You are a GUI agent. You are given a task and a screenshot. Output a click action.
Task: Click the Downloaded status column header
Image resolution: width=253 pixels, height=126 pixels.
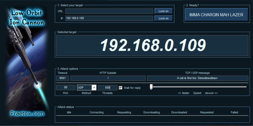pyautogui.click(x=179, y=112)
